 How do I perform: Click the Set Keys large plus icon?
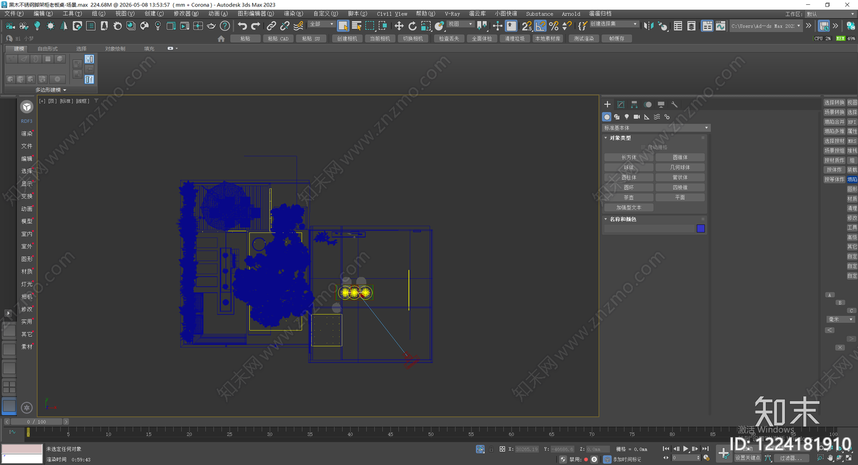723,454
